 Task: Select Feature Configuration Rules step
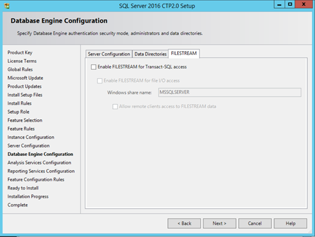pos(36,180)
